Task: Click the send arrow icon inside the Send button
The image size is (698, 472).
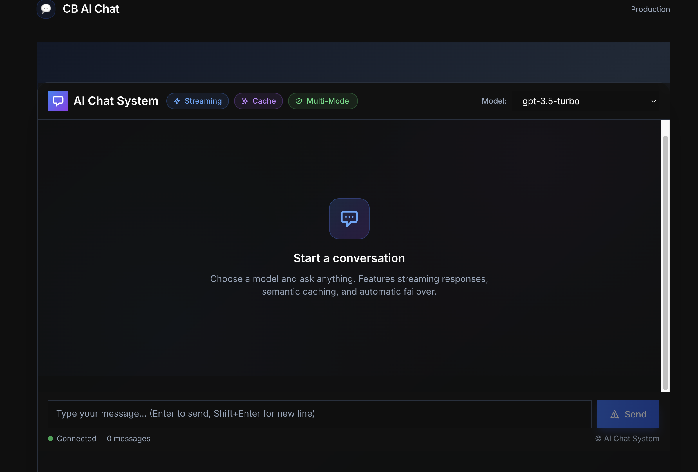Action: [614, 414]
